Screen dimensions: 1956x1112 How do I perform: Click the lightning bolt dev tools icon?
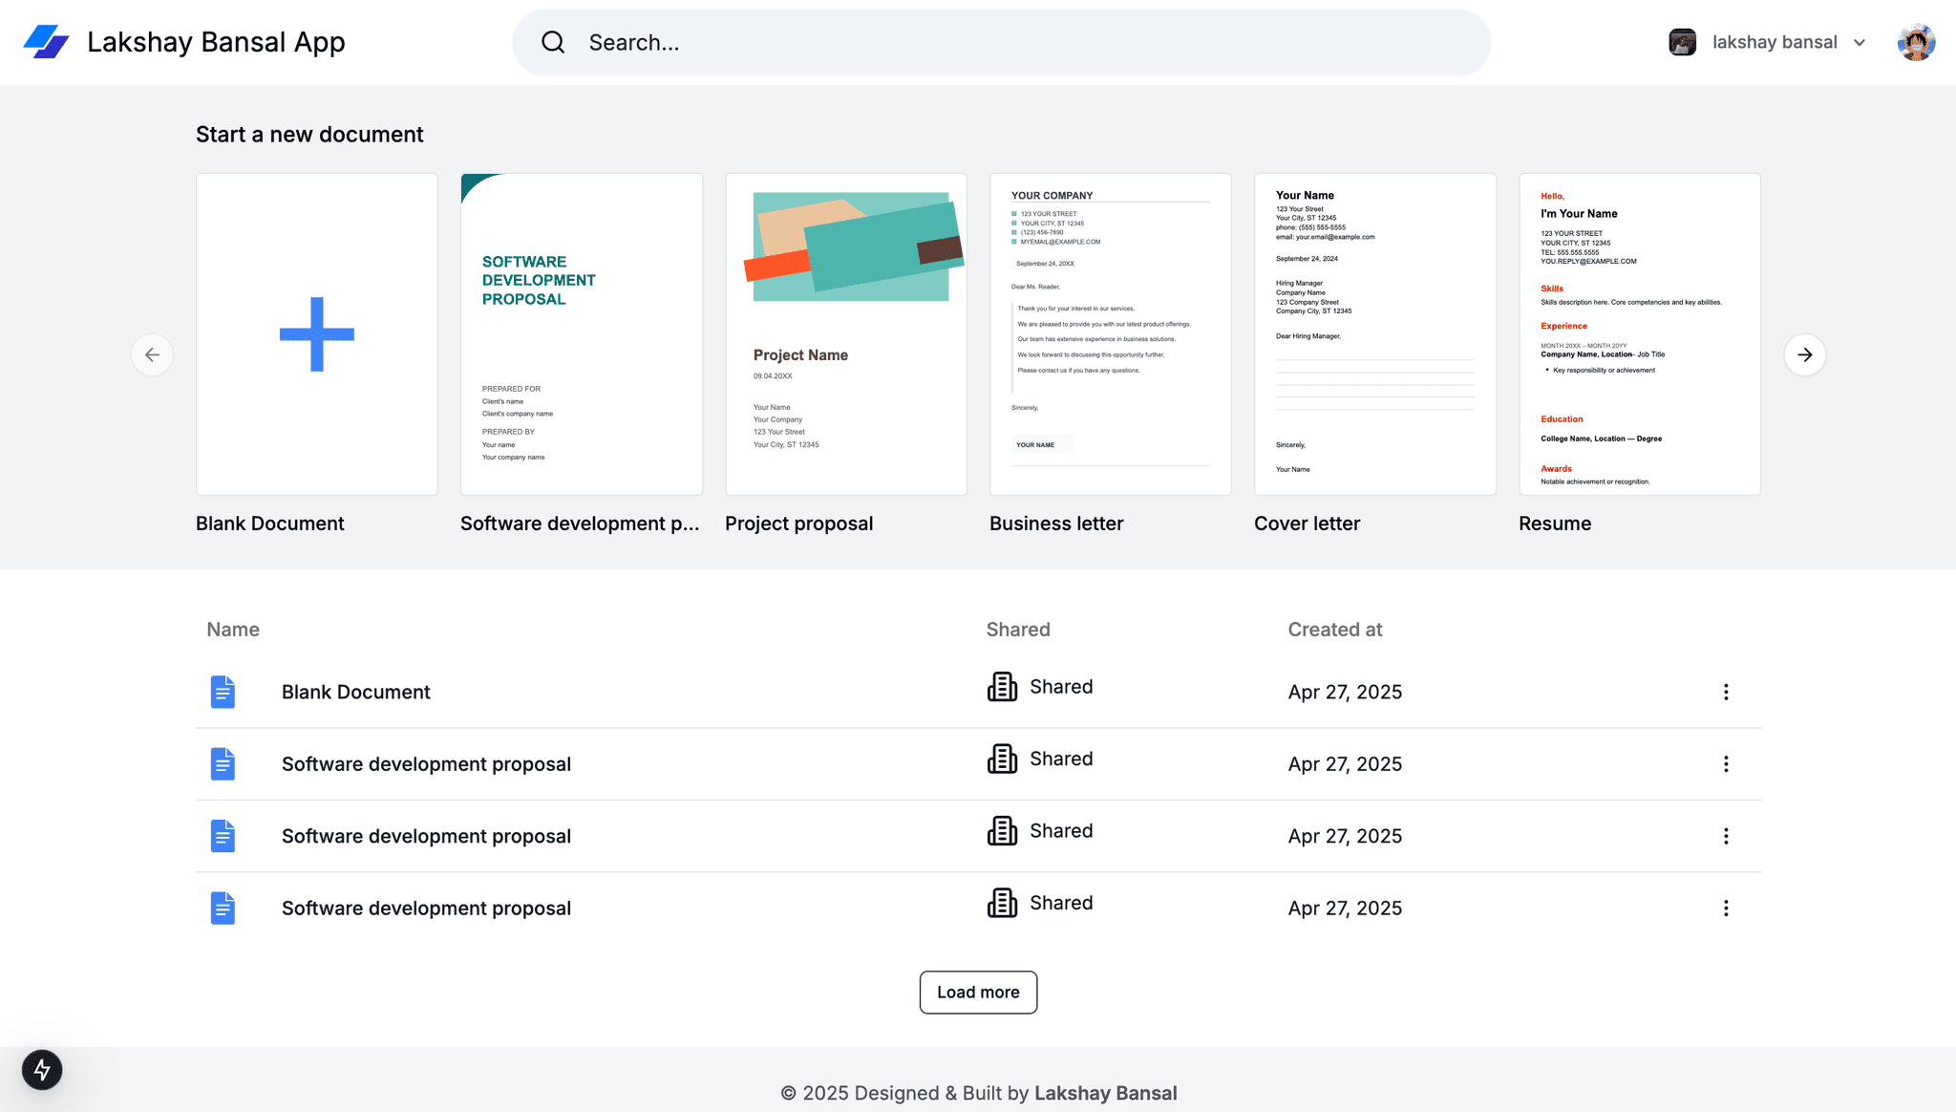pos(42,1069)
